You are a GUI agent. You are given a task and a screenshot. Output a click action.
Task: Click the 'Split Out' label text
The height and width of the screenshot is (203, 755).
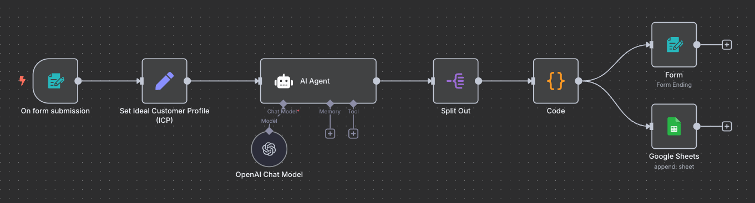456,111
